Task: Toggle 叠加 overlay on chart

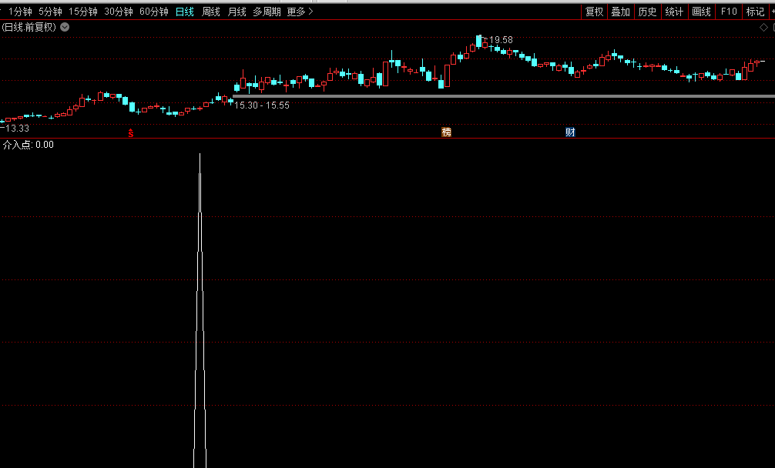Action: 621,12
